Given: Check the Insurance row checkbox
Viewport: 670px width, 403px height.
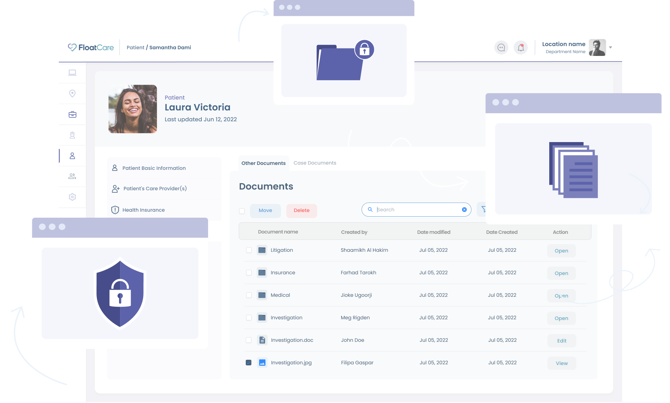Looking at the screenshot, I should click(x=249, y=273).
